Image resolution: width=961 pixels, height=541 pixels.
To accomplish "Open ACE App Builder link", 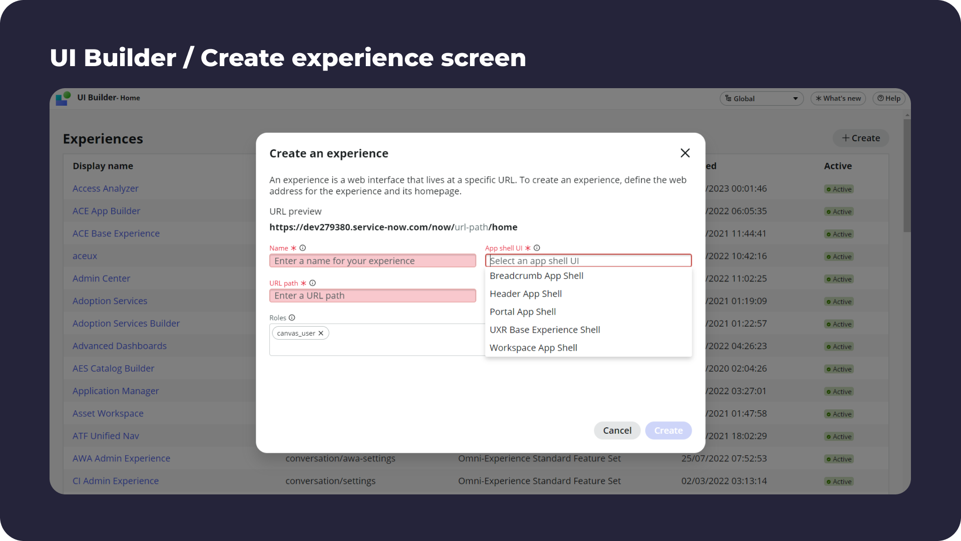I will 106,211.
